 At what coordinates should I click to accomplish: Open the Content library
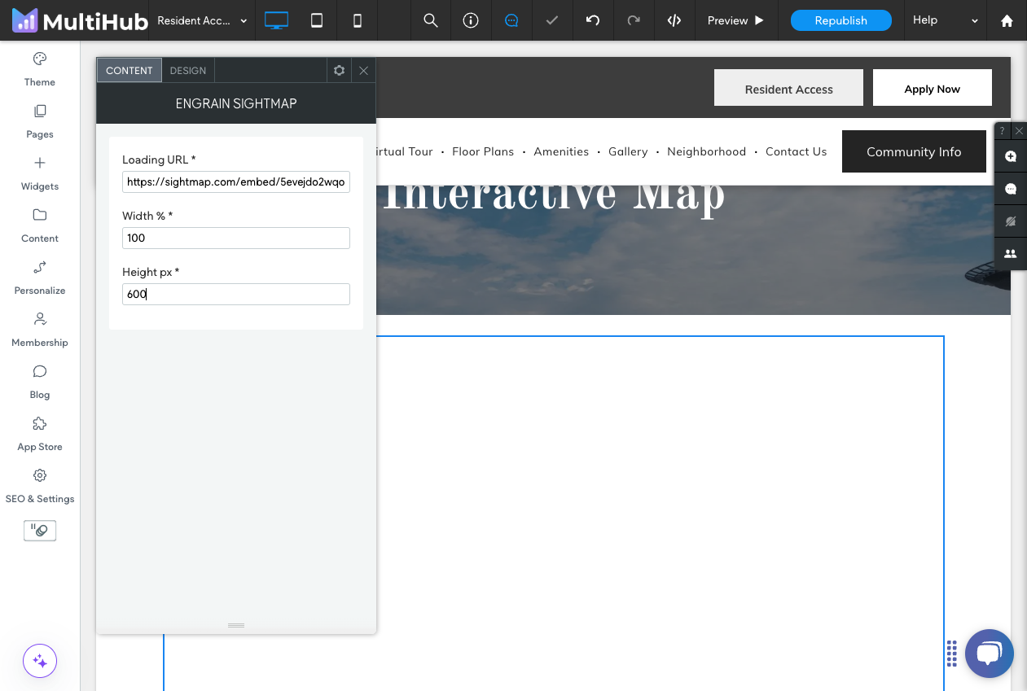(x=40, y=225)
